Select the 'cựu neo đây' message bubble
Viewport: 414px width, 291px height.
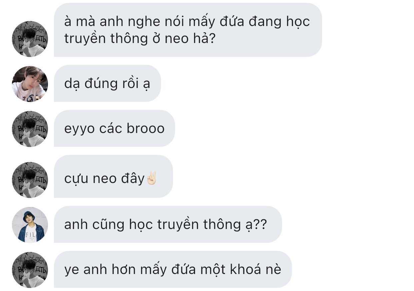(x=113, y=176)
